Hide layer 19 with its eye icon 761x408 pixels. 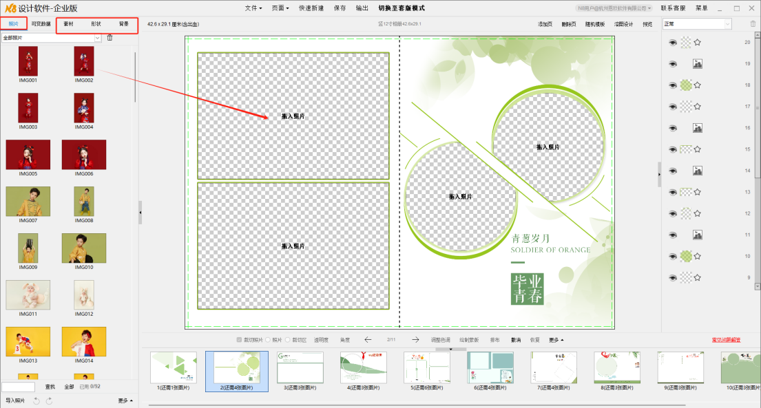673,64
